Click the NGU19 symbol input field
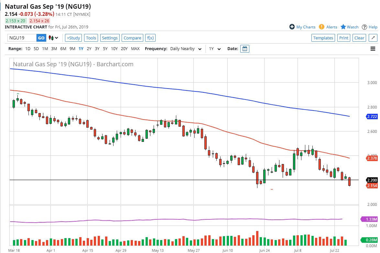The width and height of the screenshot is (380, 253). pos(22,38)
